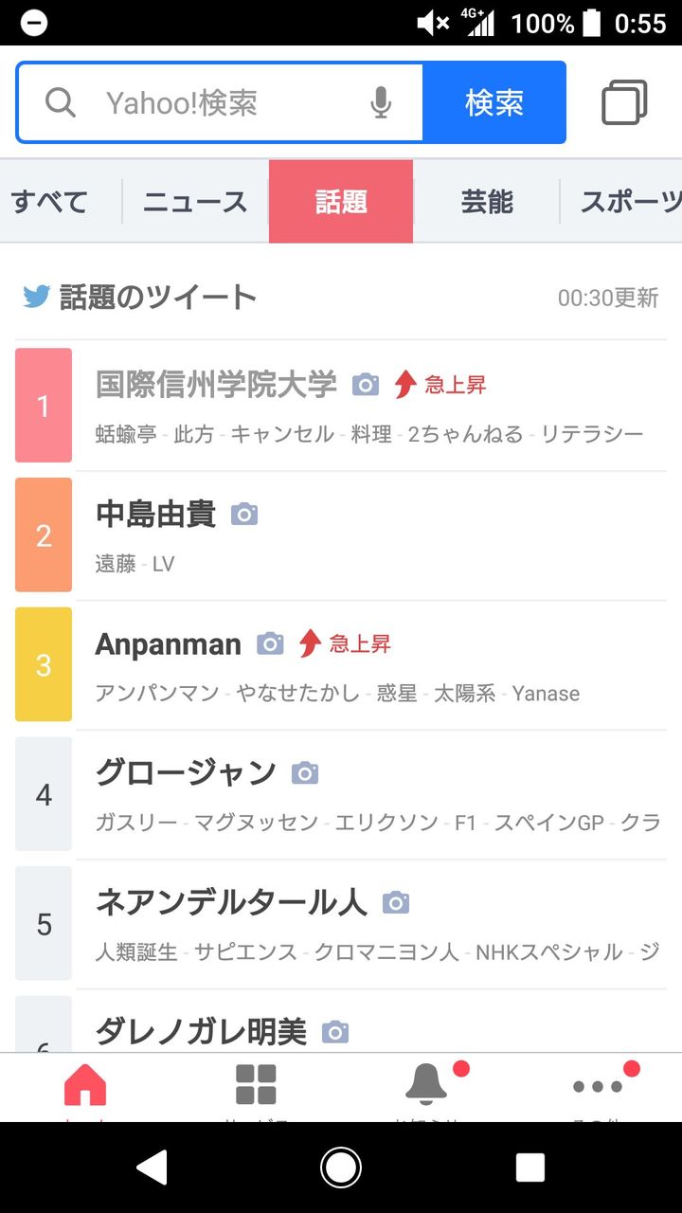The height and width of the screenshot is (1213, 682).
Task: Tap the home icon in bottom navigation
Action: click(85, 1085)
